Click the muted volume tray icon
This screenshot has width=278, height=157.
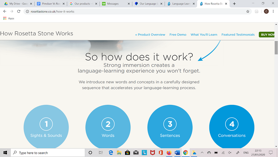pyautogui.click(x=230, y=153)
